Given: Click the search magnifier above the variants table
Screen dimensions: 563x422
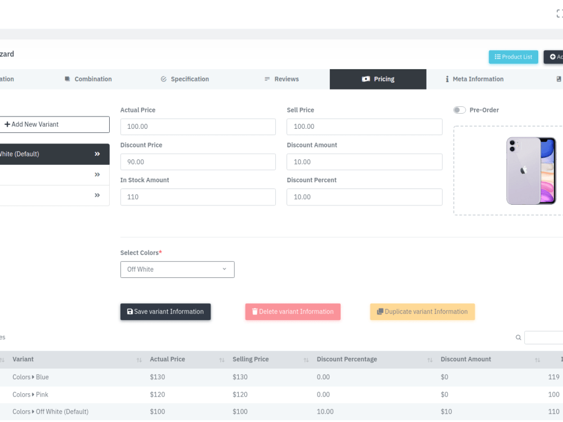Looking at the screenshot, I should pyautogui.click(x=518, y=337).
